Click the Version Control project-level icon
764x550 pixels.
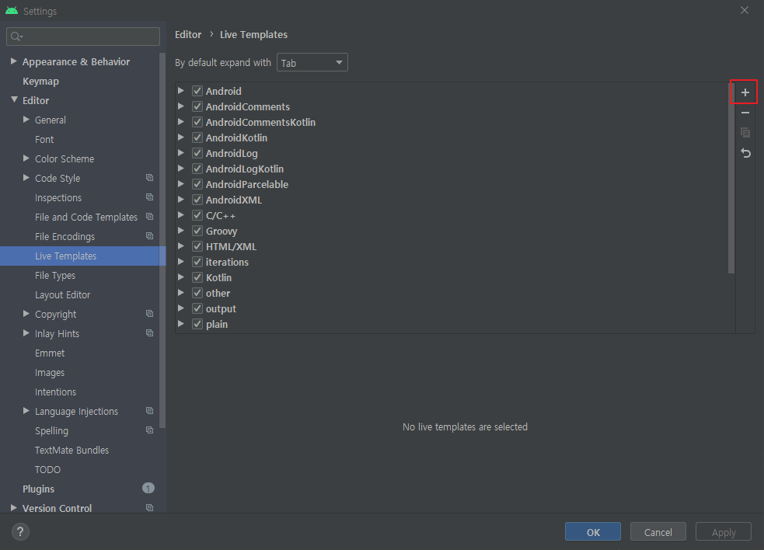pos(149,508)
